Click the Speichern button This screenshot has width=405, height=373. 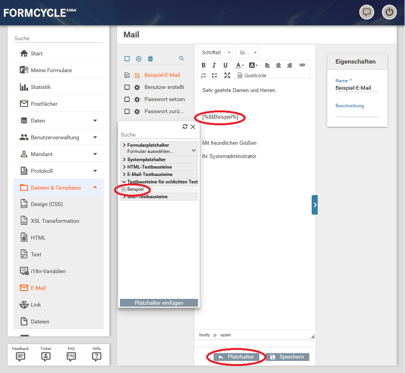(287, 357)
